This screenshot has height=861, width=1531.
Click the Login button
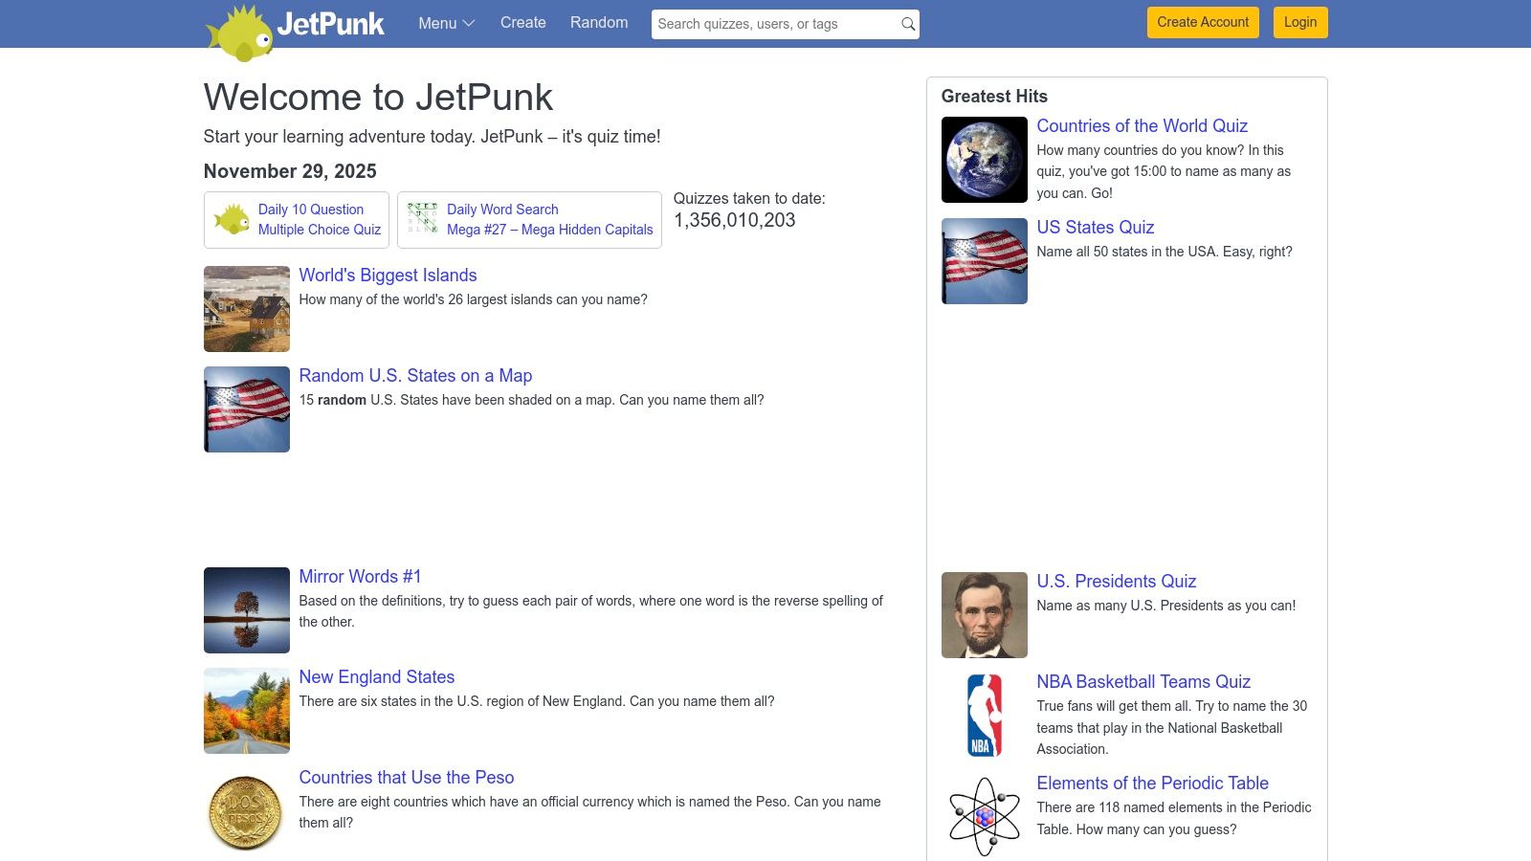coord(1299,22)
